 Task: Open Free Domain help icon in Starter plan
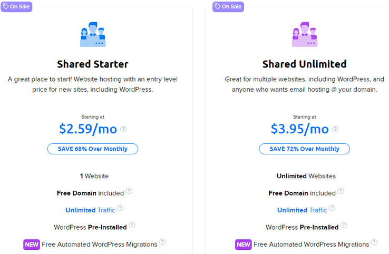click(x=129, y=191)
